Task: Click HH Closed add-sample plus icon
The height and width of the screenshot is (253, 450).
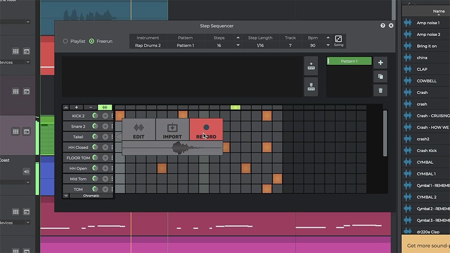Action: [105, 147]
